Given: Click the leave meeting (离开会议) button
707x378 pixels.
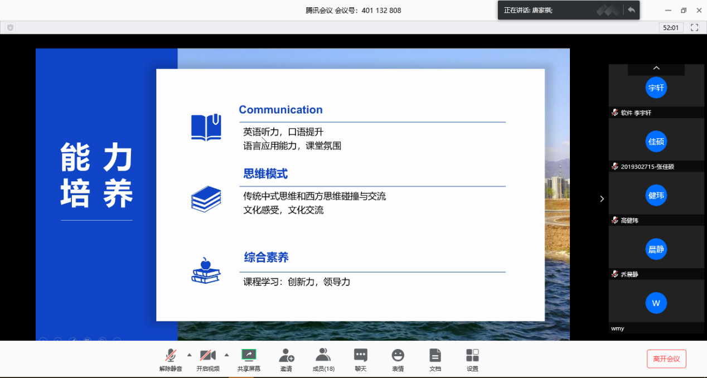Looking at the screenshot, I should click(x=666, y=358).
